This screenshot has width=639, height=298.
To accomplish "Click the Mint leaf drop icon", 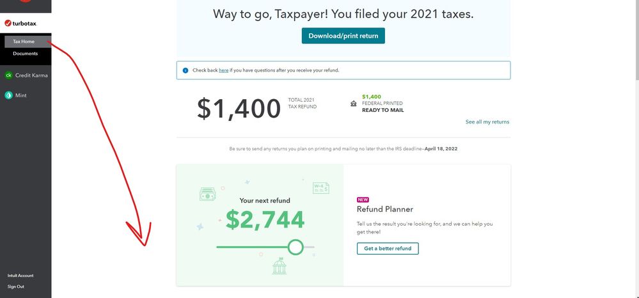I will 8,95.
